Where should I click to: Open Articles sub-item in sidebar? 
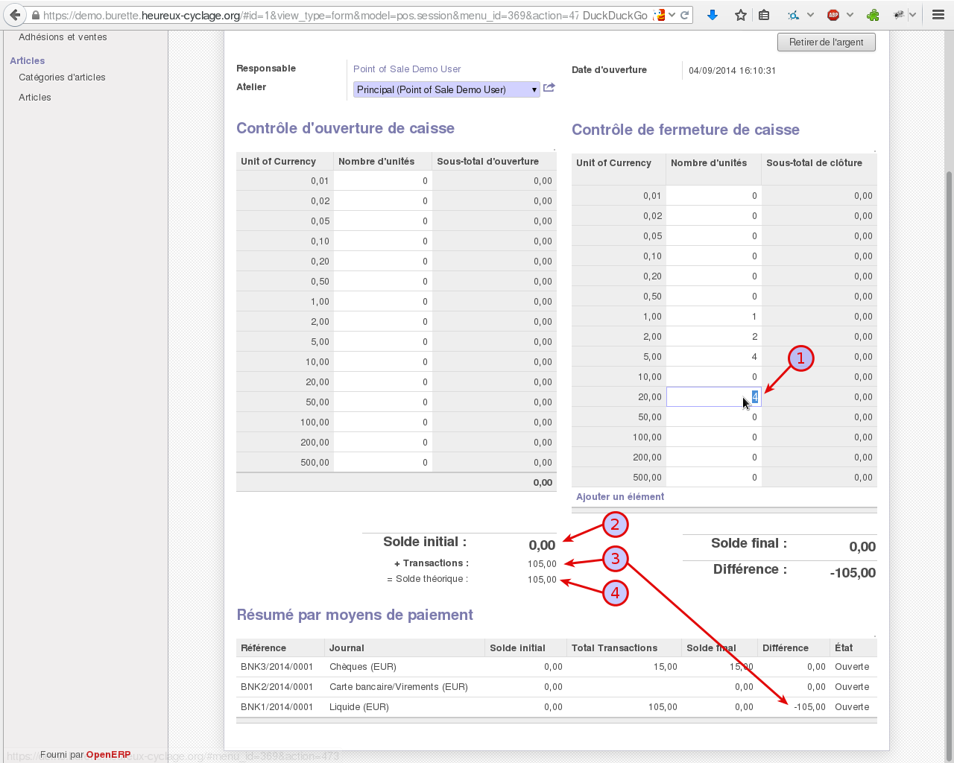tap(35, 98)
